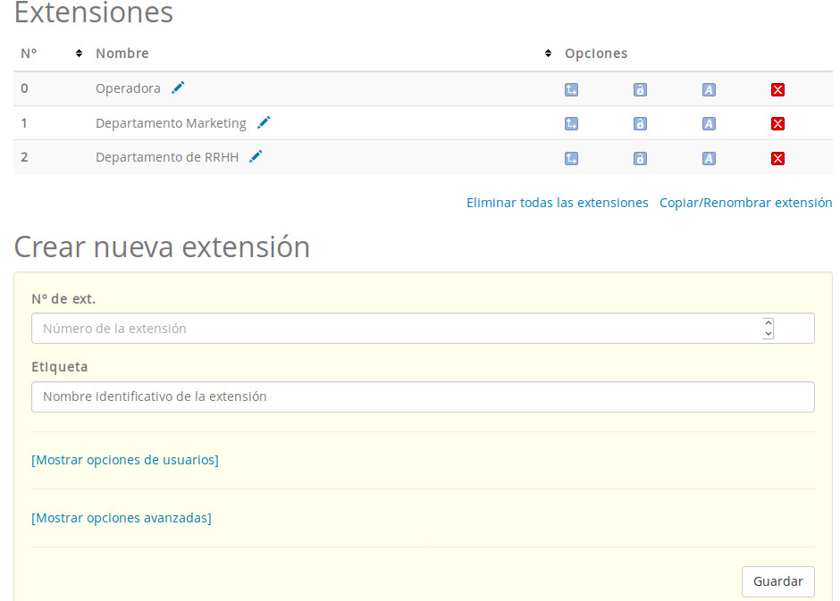The image size is (840, 601).
Task: Expand Mostrar opciones de usuarios
Action: (125, 460)
